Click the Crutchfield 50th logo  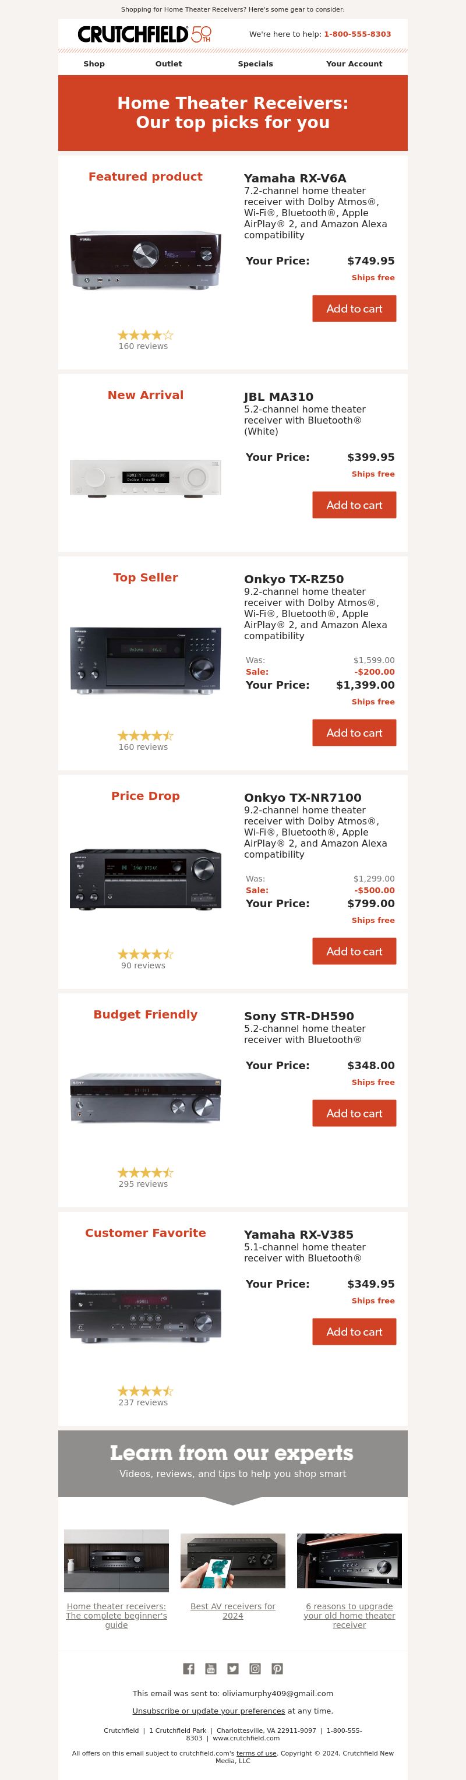[x=144, y=34]
